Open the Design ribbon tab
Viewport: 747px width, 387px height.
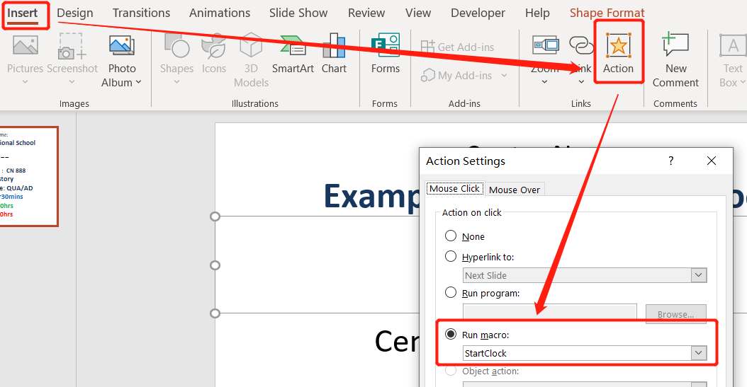pos(75,13)
